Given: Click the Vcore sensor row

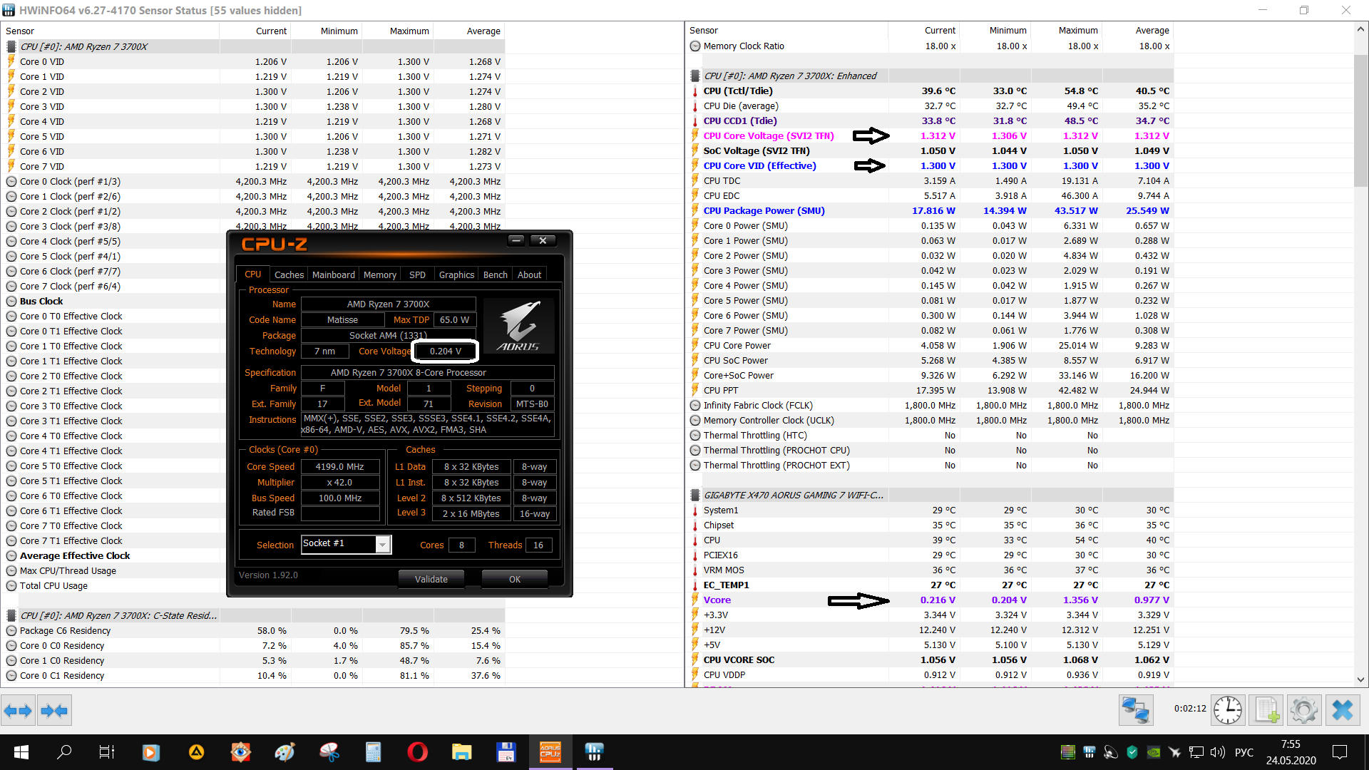Looking at the screenshot, I should (717, 600).
